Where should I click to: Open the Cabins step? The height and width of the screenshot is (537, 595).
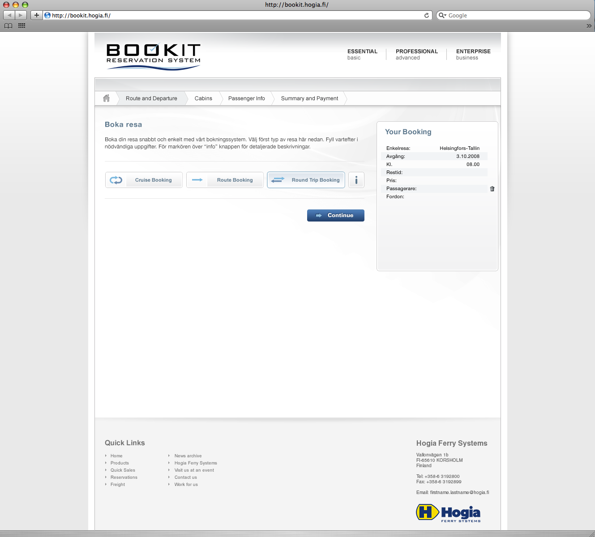click(x=203, y=98)
